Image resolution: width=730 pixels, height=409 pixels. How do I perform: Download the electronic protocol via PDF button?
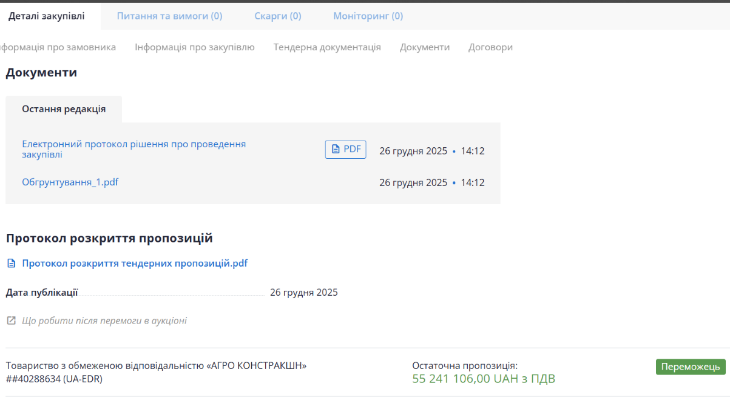(345, 149)
